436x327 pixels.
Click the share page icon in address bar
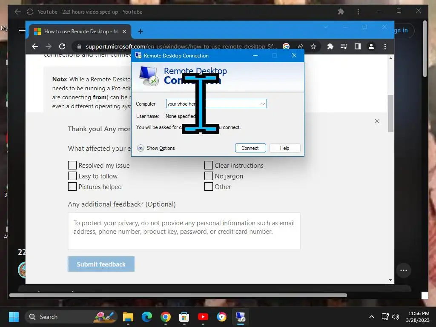click(300, 46)
